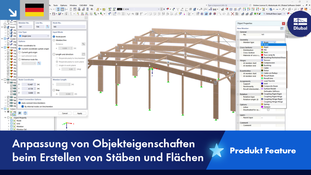Image resolution: width=311 pixels, height=175 pixels.
Task: Click the next load case arrow
Action: [164, 9]
